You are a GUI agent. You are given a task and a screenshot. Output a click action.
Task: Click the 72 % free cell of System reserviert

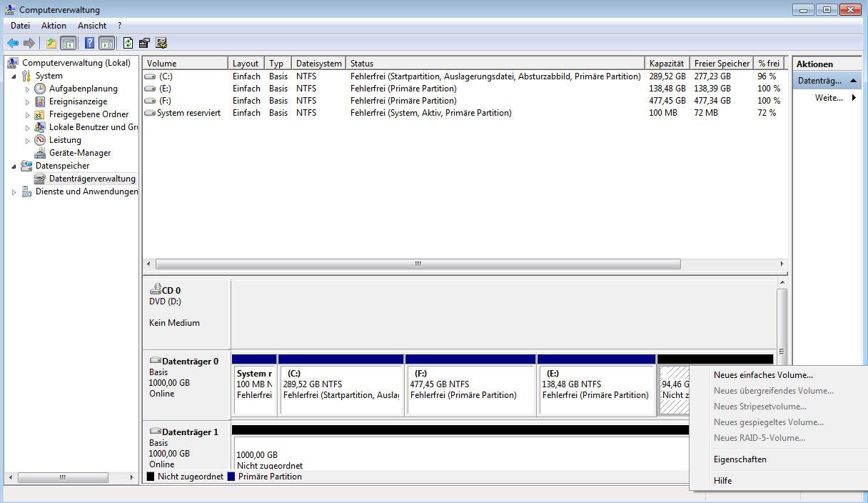[767, 113]
